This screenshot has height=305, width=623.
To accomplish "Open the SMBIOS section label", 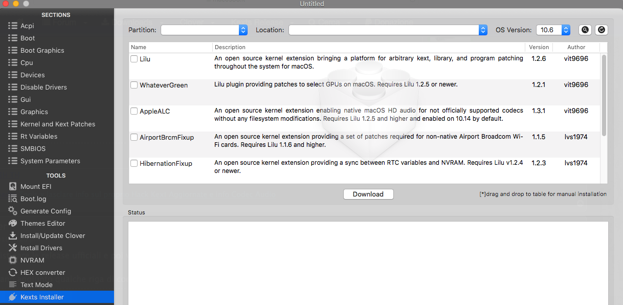I will click(x=33, y=148).
